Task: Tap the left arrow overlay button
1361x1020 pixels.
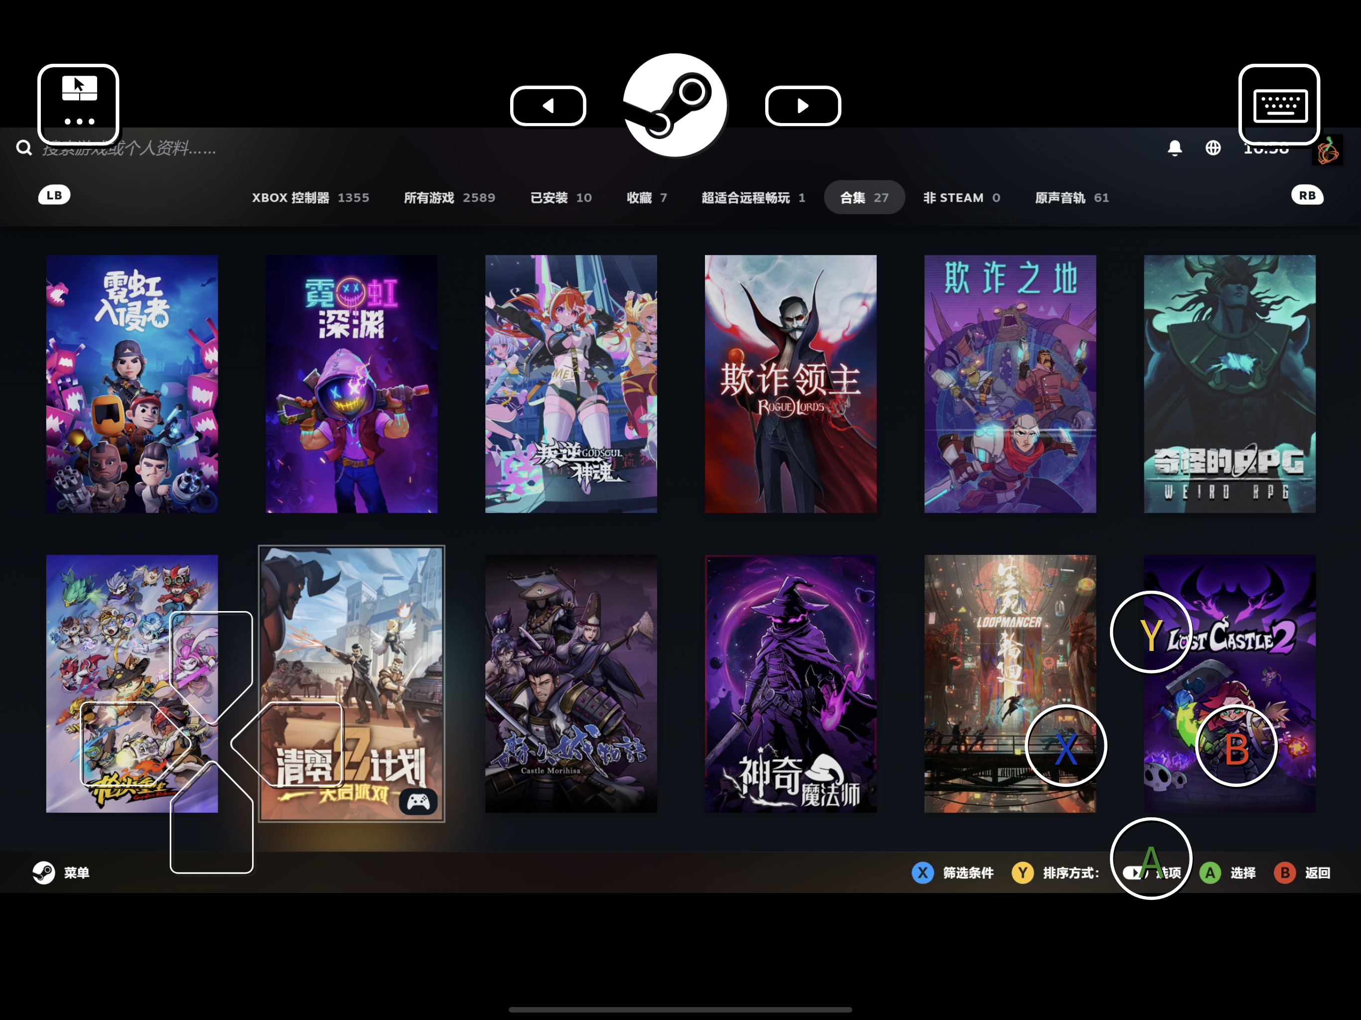Action: click(547, 106)
